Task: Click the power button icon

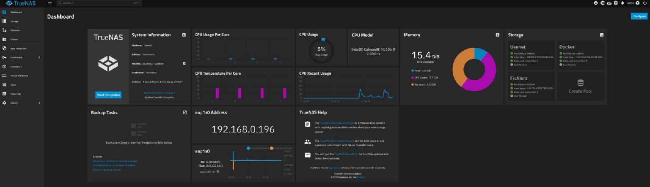Action: coord(644,3)
